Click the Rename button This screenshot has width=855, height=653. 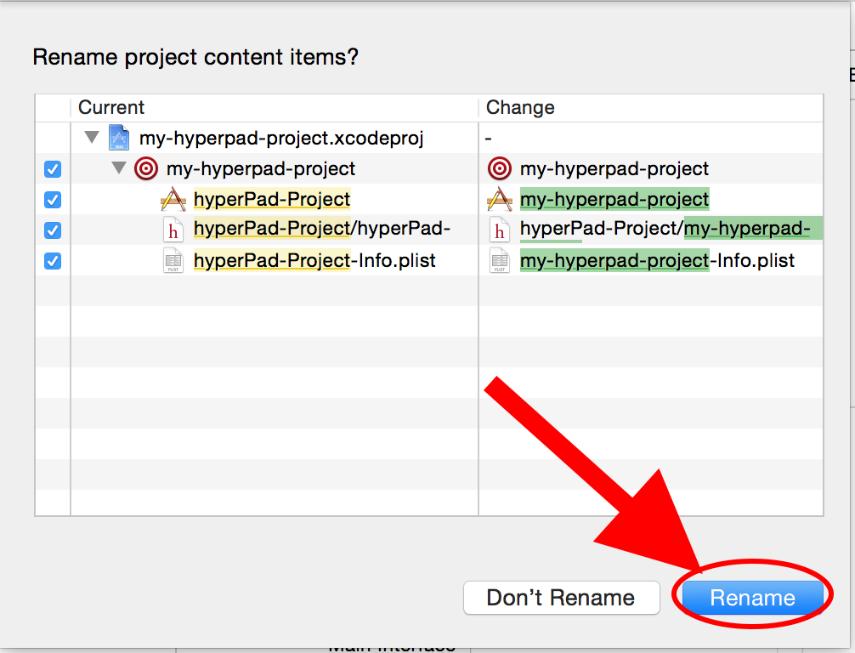(x=752, y=598)
